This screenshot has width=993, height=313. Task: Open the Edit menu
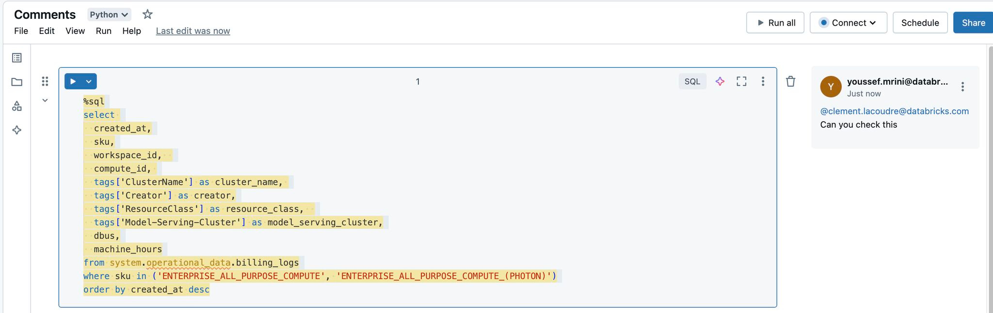tap(47, 31)
